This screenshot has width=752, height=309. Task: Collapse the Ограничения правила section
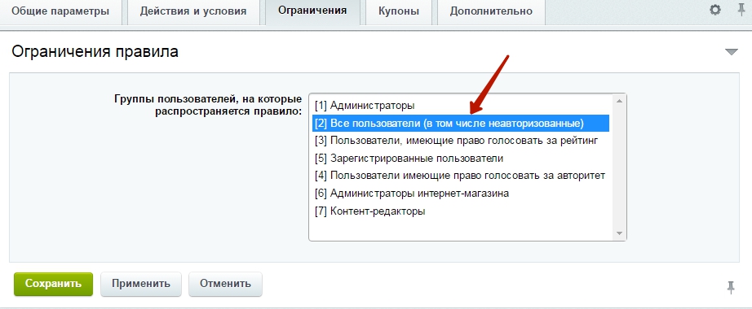click(731, 52)
